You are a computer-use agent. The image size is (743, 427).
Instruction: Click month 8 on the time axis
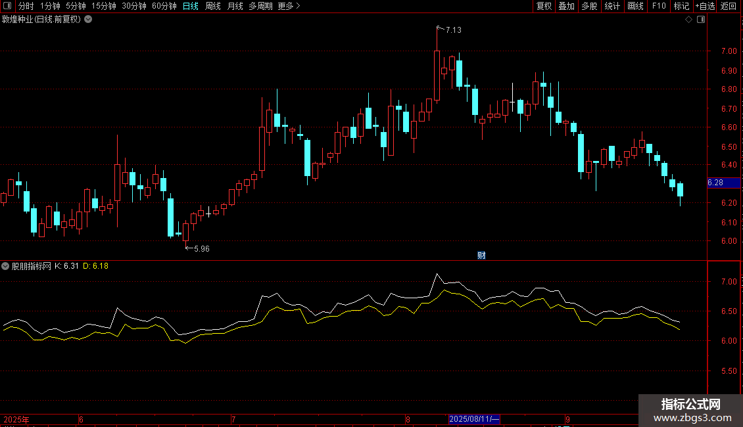(408, 419)
